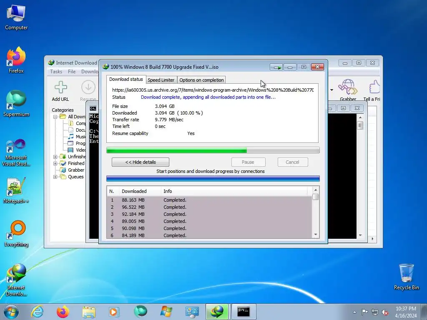Click the muted volume tray icon

click(x=385, y=312)
